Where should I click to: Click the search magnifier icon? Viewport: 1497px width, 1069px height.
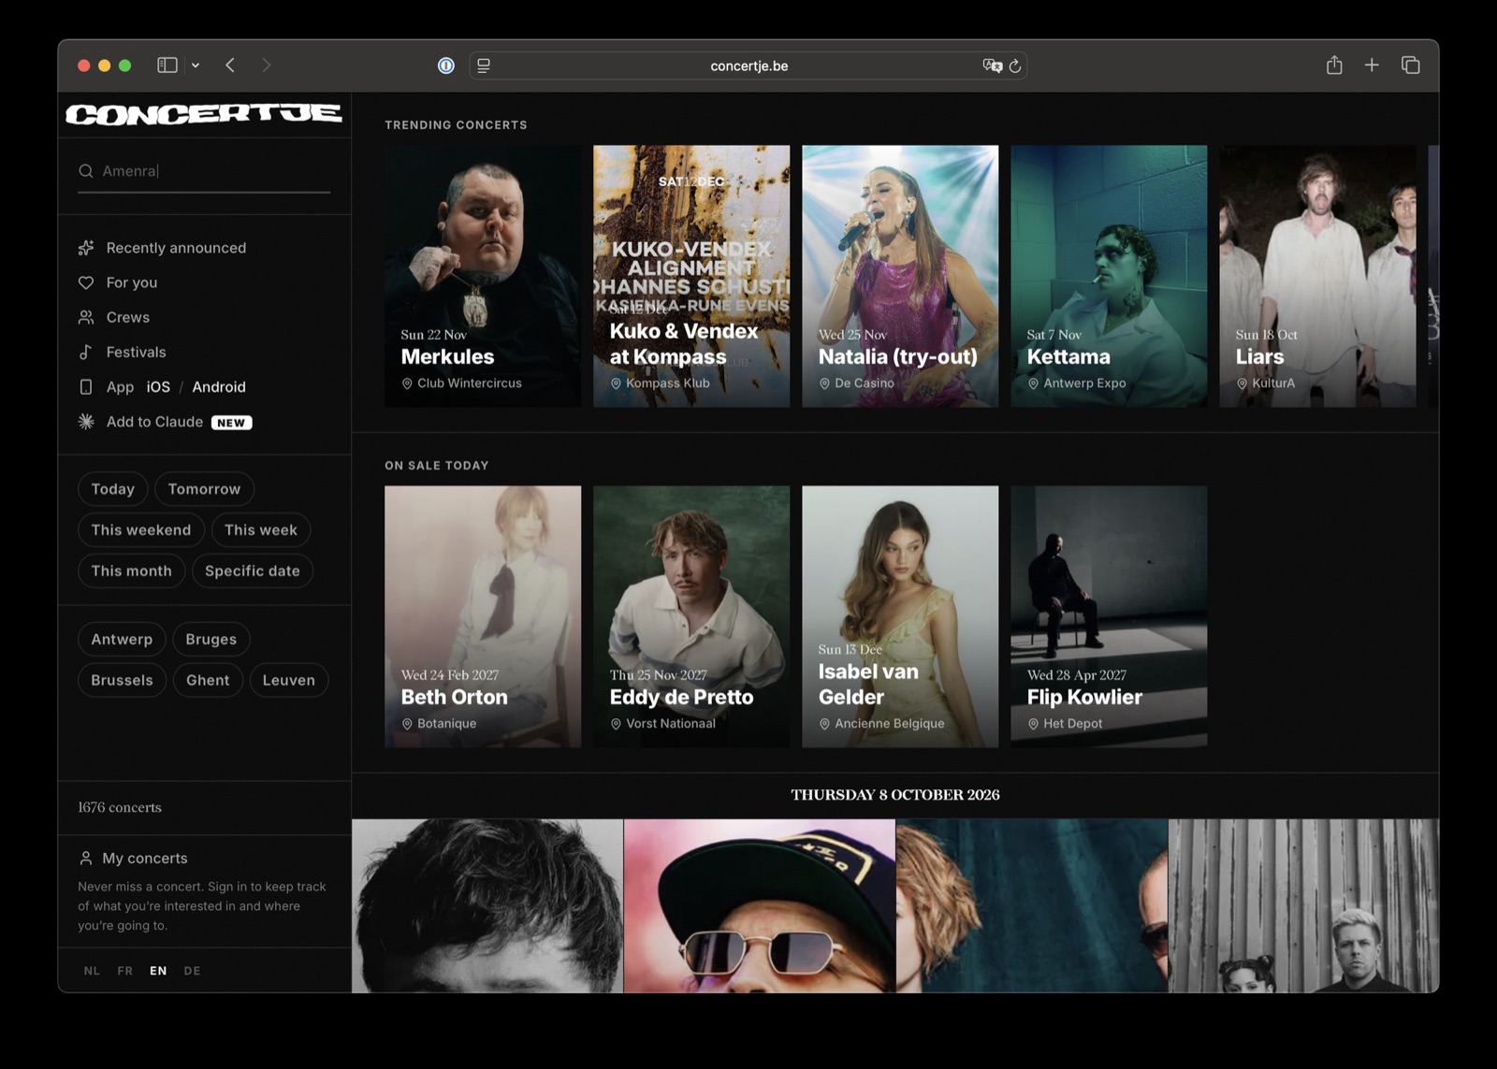(86, 171)
